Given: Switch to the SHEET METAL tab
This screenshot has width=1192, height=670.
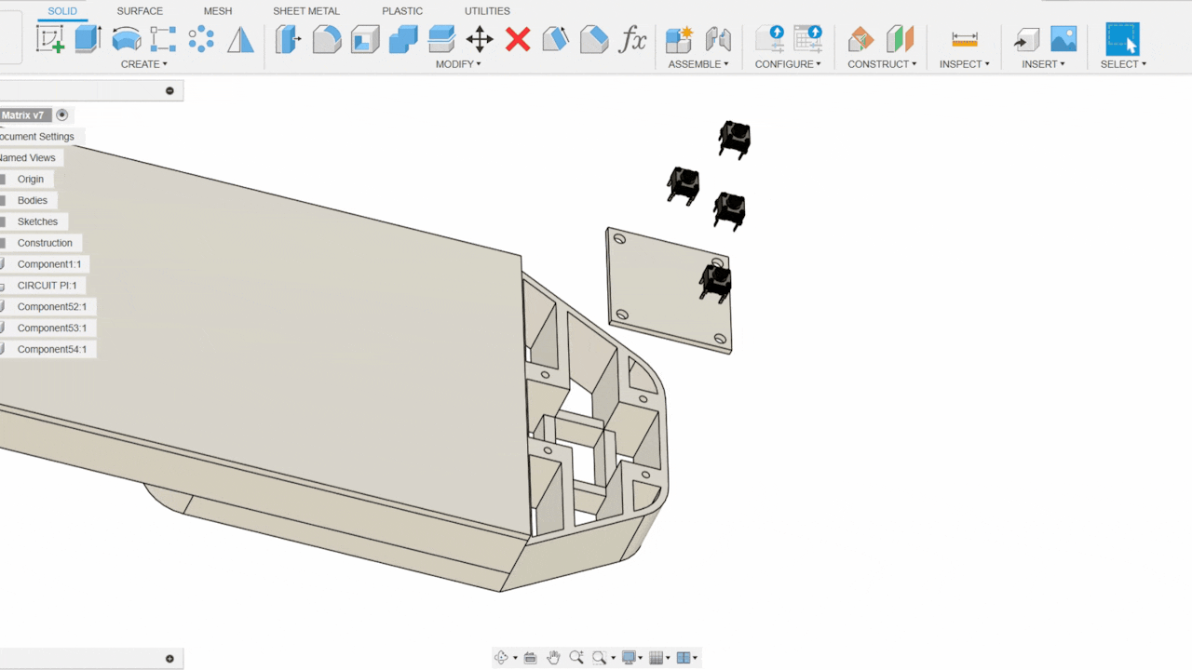Looking at the screenshot, I should (x=306, y=11).
